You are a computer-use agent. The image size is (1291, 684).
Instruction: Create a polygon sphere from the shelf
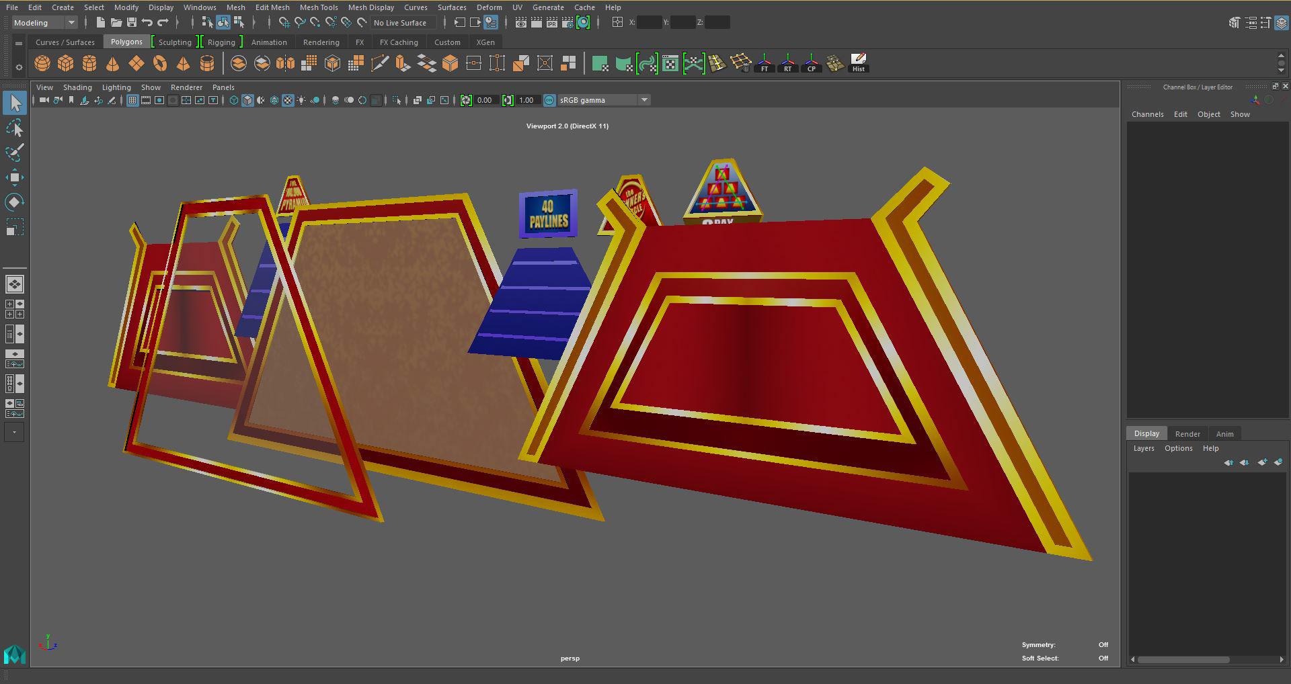(x=42, y=64)
